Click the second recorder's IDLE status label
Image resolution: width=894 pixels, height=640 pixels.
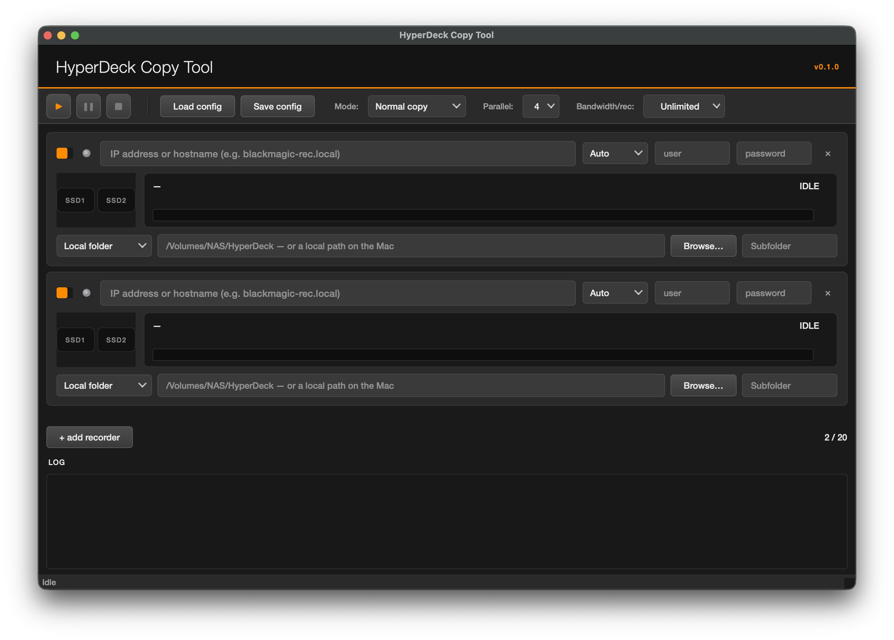[809, 325]
